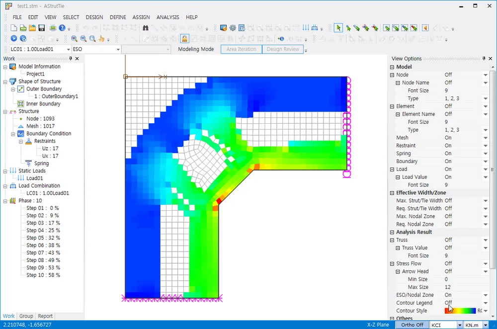The image size is (497, 329).
Task: Pin the Work panel
Action: pos(71,58)
